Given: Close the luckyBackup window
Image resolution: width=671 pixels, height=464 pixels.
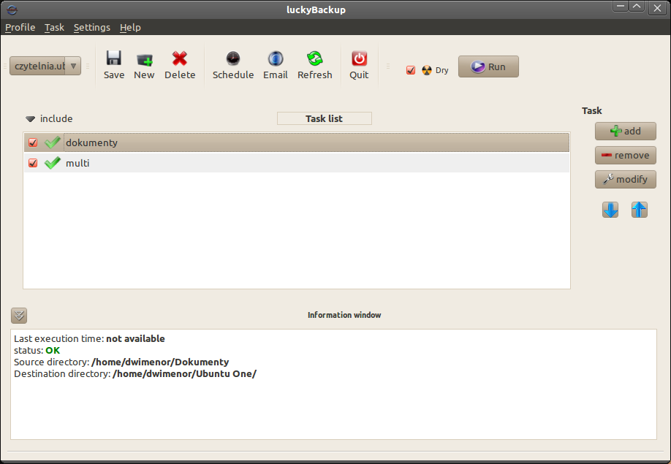Looking at the screenshot, I should click(657, 8).
